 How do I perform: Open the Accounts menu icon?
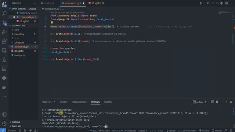[4, 114]
